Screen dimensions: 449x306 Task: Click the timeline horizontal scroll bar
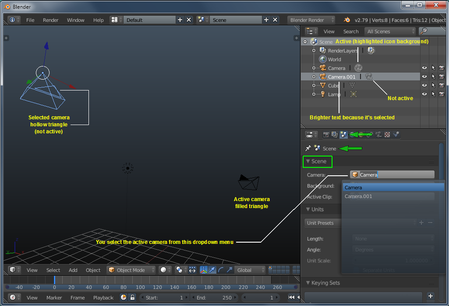pos(152,287)
